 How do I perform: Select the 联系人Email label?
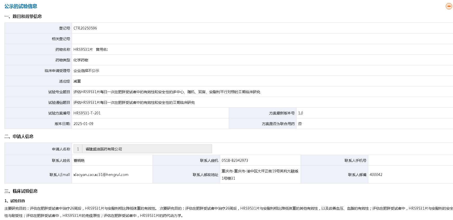[x=60, y=175]
